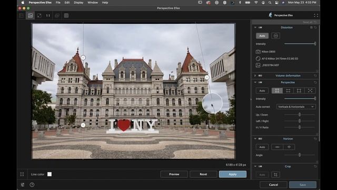Click the H / V Ratio slider handle
Image resolution: width=337 pixels, height=190 pixels.
pyautogui.click(x=300, y=127)
